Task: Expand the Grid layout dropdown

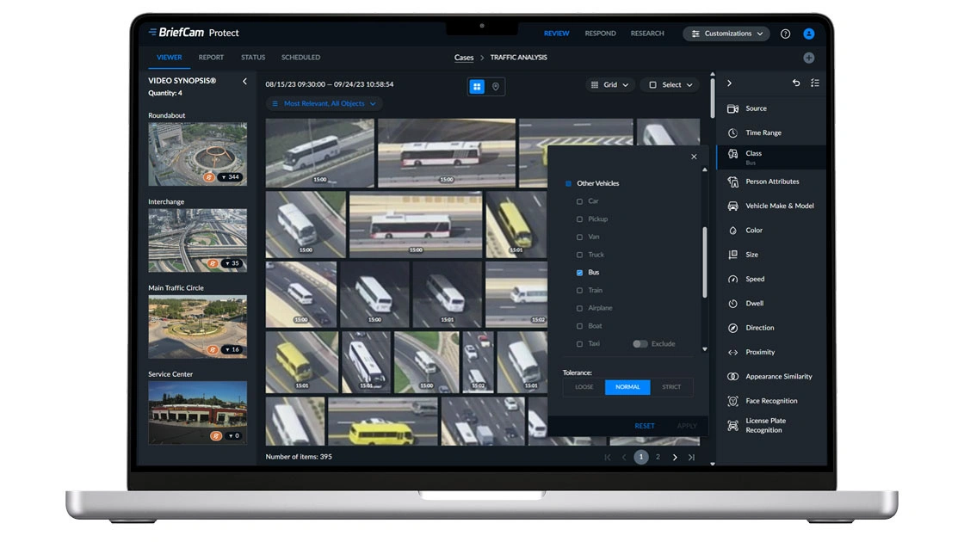Action: point(610,85)
